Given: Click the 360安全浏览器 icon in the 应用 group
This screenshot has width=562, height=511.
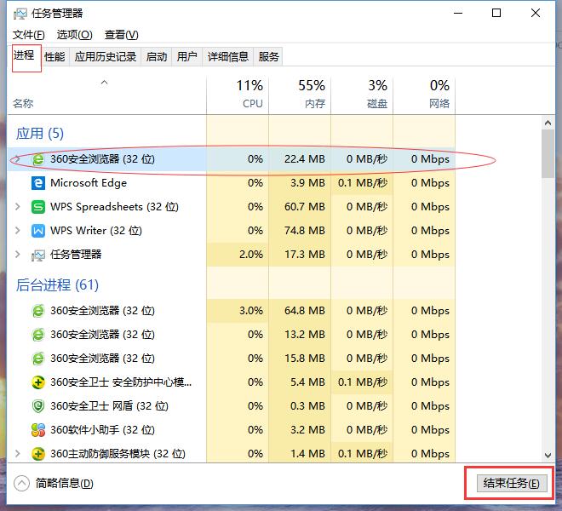Looking at the screenshot, I should [x=38, y=159].
